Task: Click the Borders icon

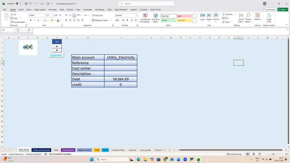Action: (x=45, y=20)
